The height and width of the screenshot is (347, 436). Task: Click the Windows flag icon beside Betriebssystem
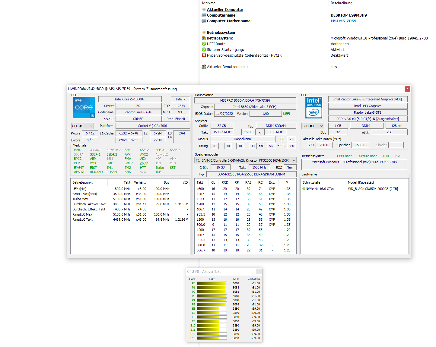204,38
